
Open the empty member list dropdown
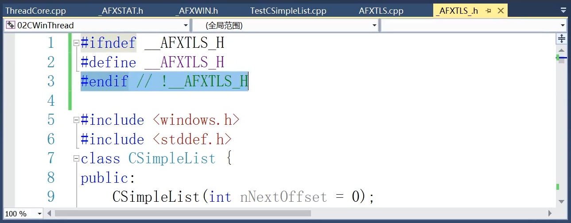click(x=563, y=25)
